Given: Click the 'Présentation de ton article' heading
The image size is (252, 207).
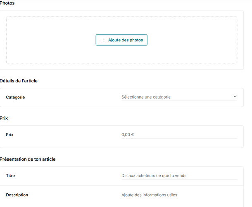Looking at the screenshot, I should (28, 159).
